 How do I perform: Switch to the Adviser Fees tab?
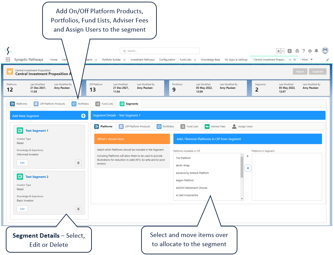[x=215, y=127]
